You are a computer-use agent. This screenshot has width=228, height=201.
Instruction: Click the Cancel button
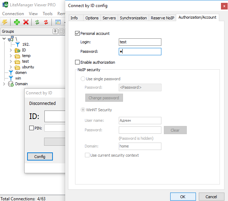(x=211, y=197)
